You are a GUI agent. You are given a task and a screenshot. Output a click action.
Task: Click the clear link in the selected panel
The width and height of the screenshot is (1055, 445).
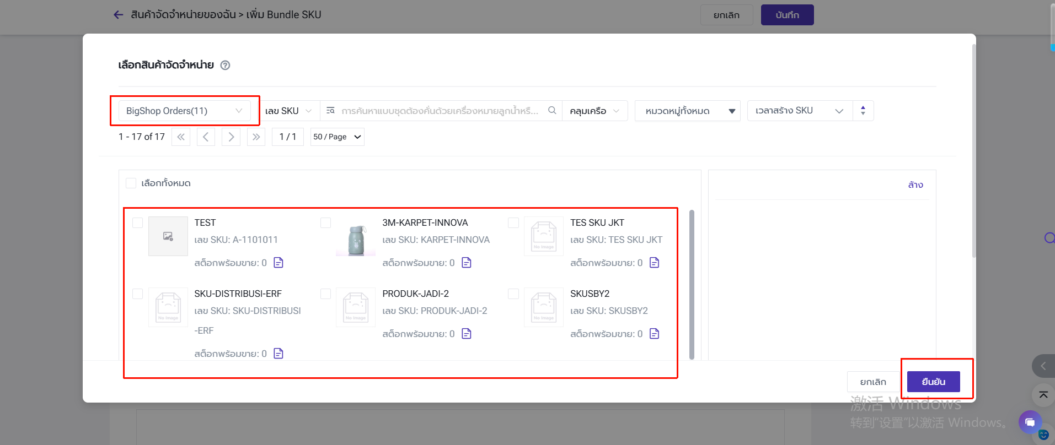coord(915,185)
